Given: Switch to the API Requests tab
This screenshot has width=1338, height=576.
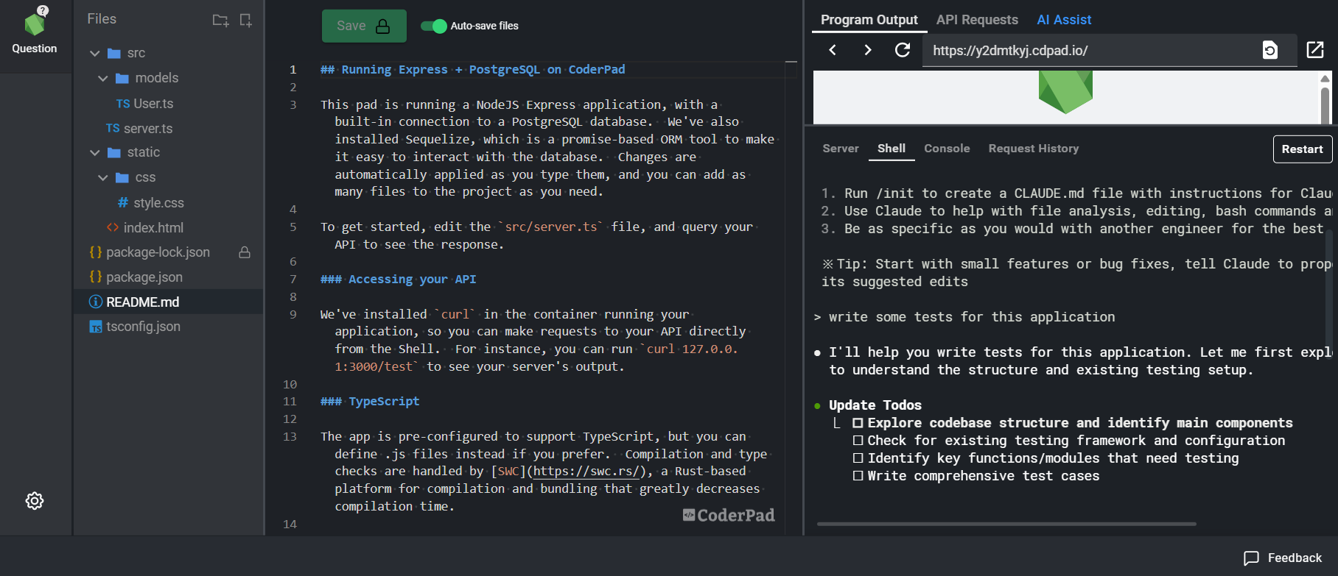Looking at the screenshot, I should tap(976, 20).
